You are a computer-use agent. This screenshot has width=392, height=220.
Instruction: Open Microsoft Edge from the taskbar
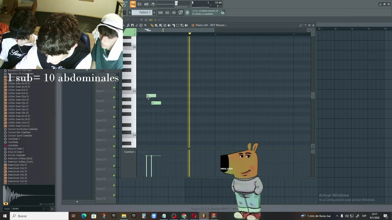point(84,216)
